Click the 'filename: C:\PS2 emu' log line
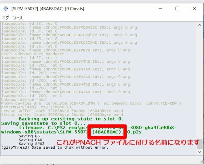The width and height of the screenshot is (204, 165). [89, 130]
